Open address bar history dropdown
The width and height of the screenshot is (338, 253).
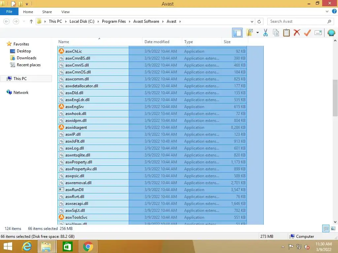252,21
